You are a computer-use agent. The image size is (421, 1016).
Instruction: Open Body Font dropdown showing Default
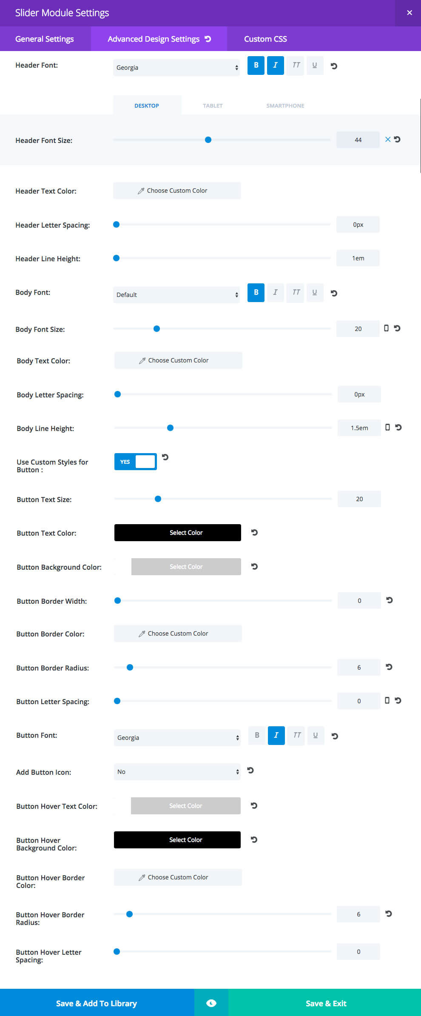point(176,295)
